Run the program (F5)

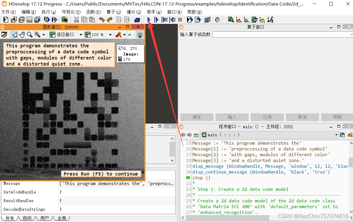(149, 20)
